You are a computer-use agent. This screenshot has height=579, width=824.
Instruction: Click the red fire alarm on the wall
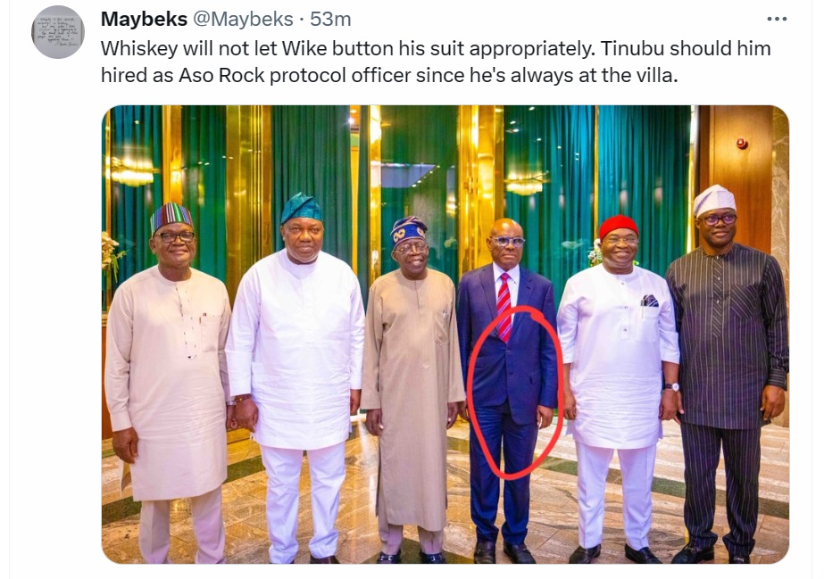click(x=741, y=144)
